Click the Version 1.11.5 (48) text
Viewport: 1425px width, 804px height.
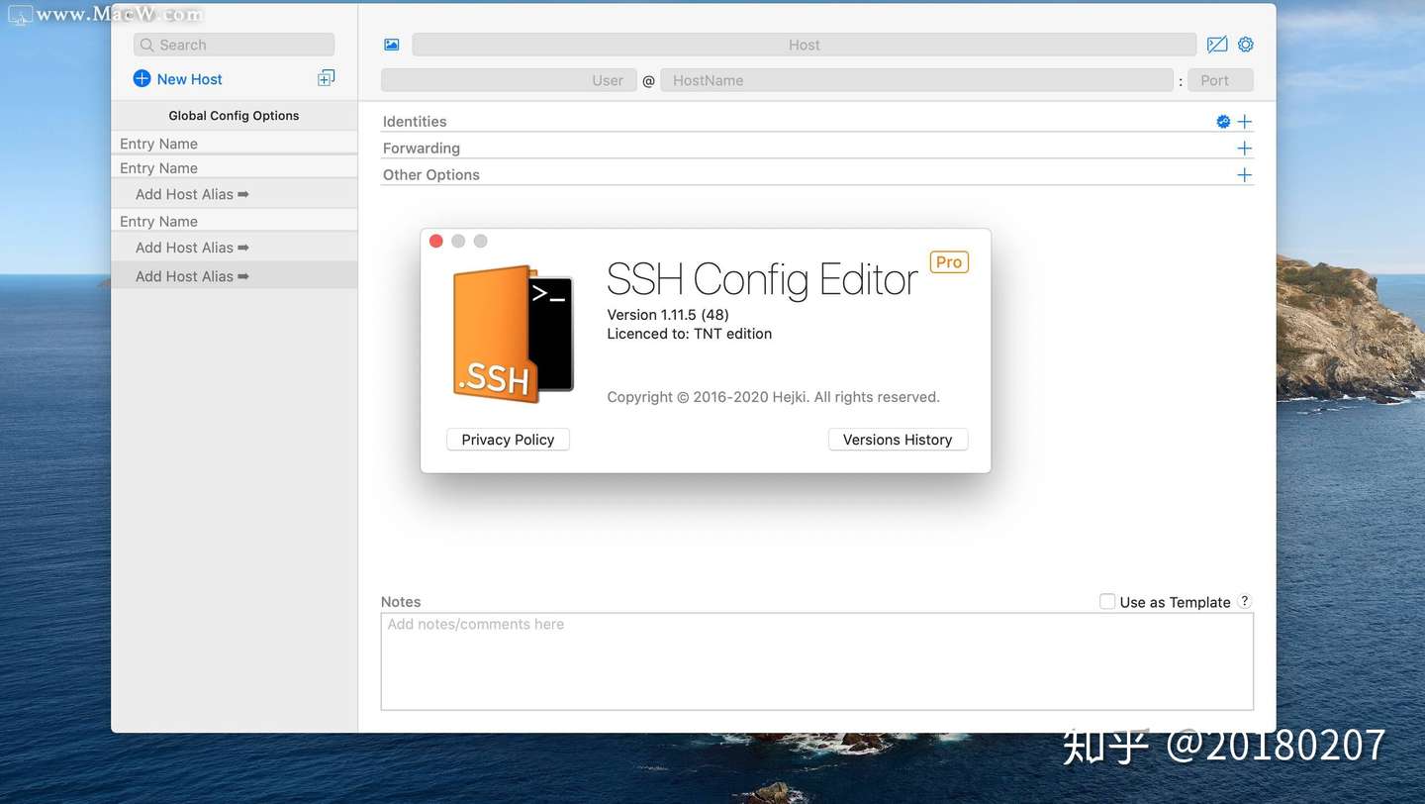(668, 315)
